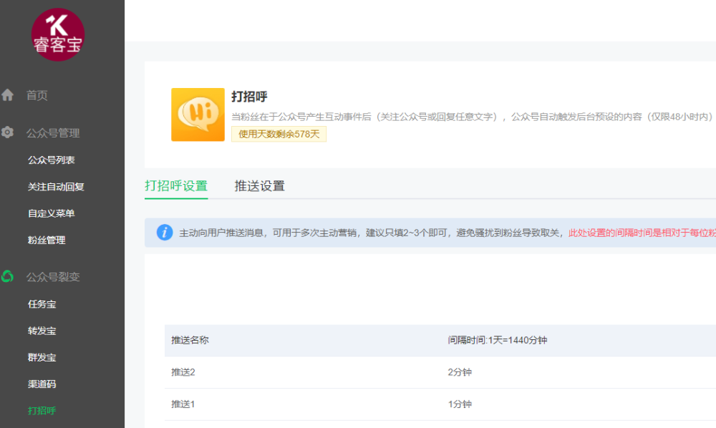Select the 推送2 row name
Screen dimensions: 716x428
click(183, 372)
